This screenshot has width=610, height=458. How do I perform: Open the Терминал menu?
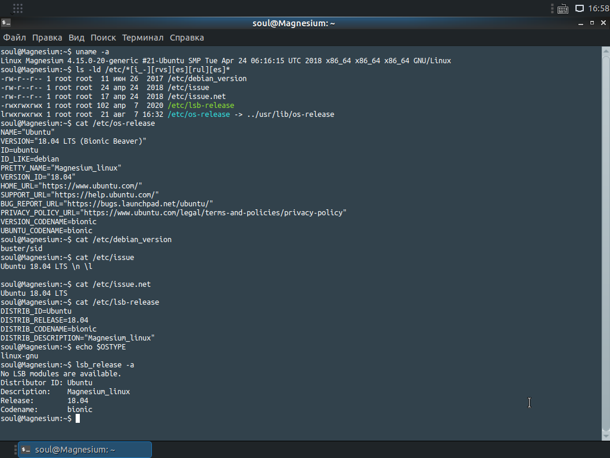pos(143,38)
